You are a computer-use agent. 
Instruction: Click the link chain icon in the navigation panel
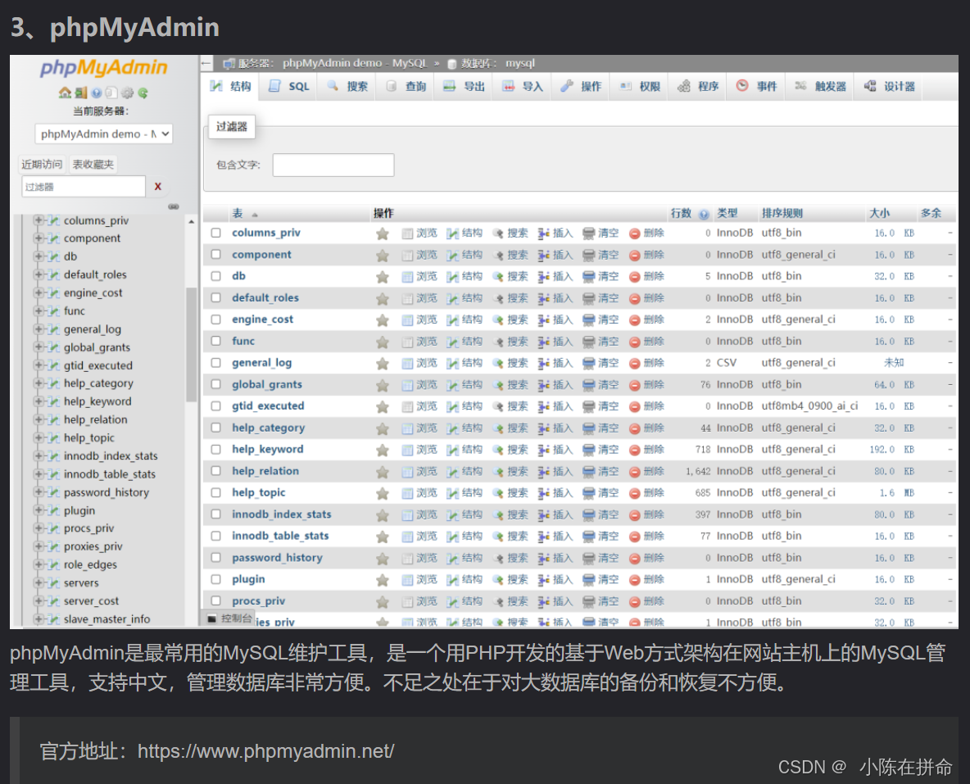(173, 206)
